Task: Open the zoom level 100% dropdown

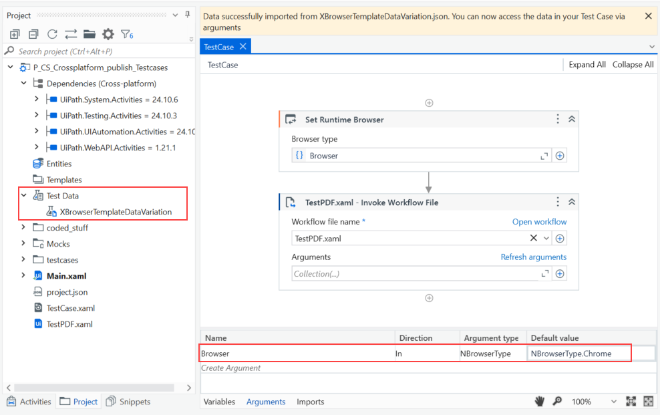Action: pos(614,402)
